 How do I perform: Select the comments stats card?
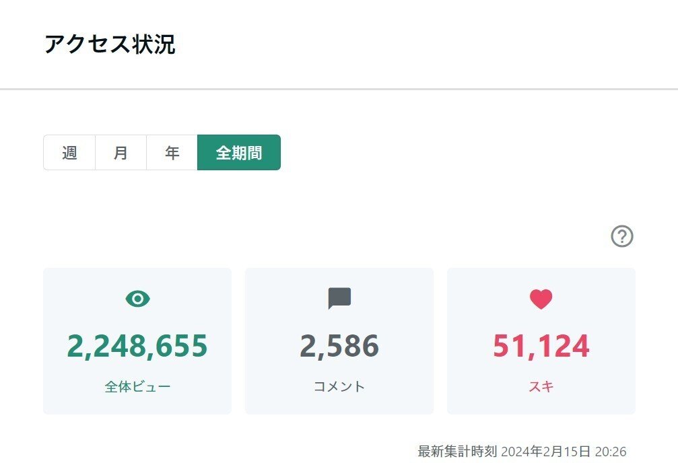click(x=339, y=341)
